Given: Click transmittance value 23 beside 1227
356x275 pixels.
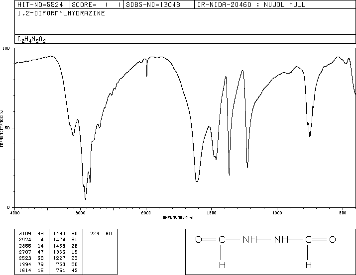Looking at the screenshot, I should [x=75, y=258].
